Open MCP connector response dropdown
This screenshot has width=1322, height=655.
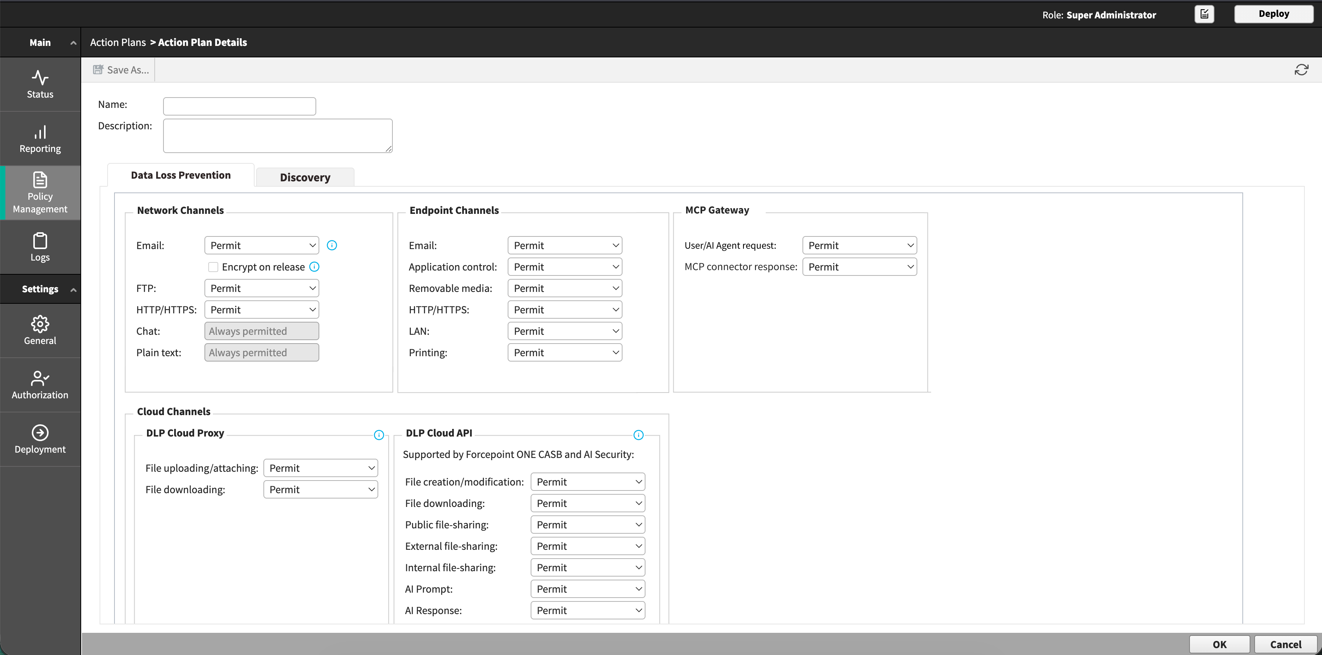coord(860,267)
